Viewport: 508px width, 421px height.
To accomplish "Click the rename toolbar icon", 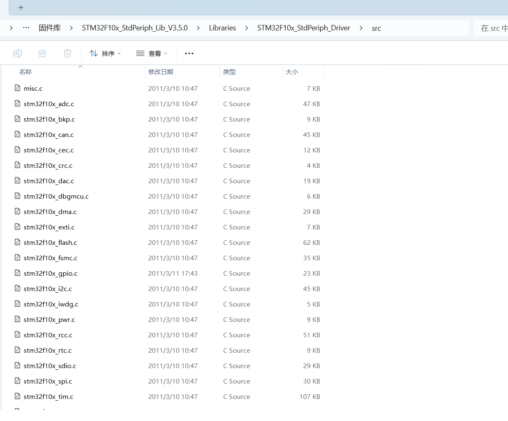I will (17, 53).
